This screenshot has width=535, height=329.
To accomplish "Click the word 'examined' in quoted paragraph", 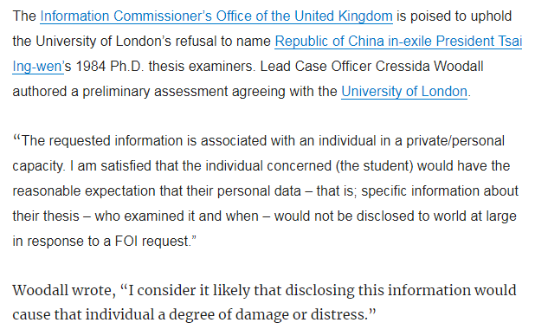I will (x=160, y=216).
